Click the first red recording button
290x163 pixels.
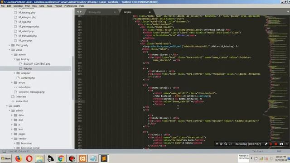pos(271,144)
